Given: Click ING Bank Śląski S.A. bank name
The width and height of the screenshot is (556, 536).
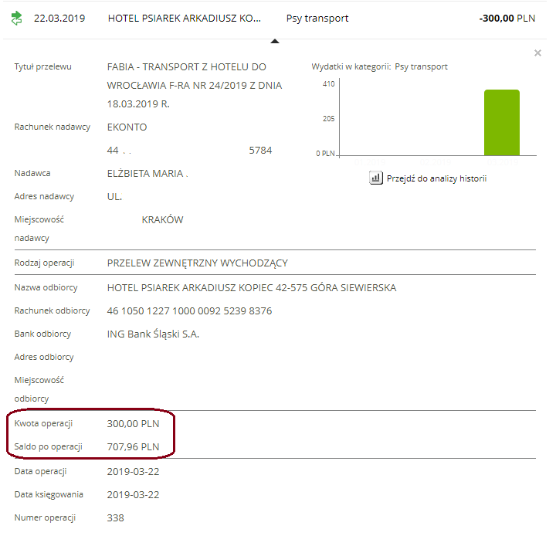Looking at the screenshot, I should click(x=153, y=334).
